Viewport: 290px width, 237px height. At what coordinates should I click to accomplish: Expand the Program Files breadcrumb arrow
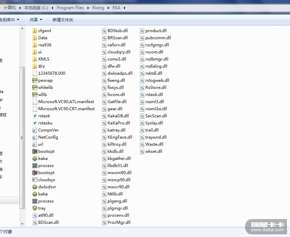pos(88,8)
